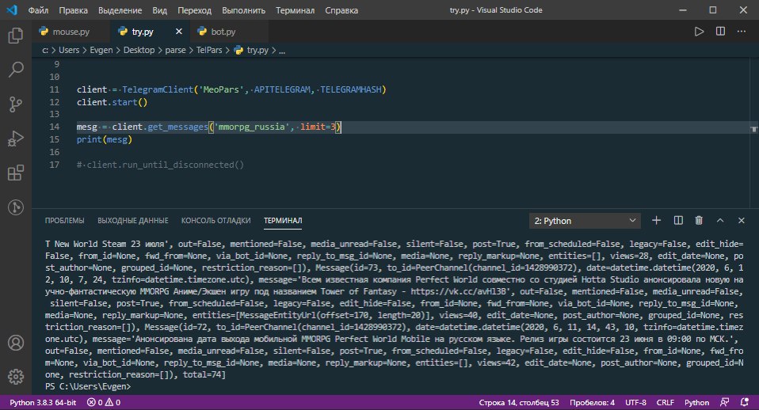
Task: Open the Source Control view
Action: pyautogui.click(x=16, y=104)
